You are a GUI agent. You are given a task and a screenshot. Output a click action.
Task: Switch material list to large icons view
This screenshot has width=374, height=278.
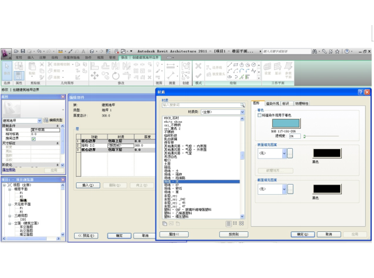tap(241, 223)
